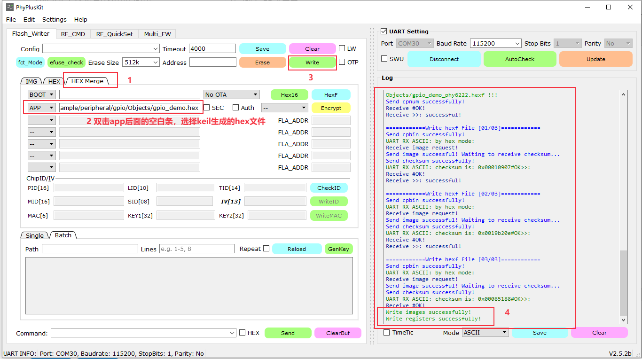The height and width of the screenshot is (359, 642).
Task: Click the PhyPlusKit app icon in title bar
Action: 9,7
